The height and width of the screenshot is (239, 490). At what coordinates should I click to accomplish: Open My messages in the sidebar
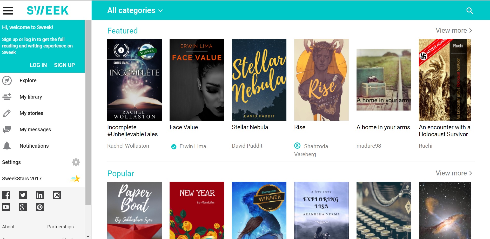point(35,129)
